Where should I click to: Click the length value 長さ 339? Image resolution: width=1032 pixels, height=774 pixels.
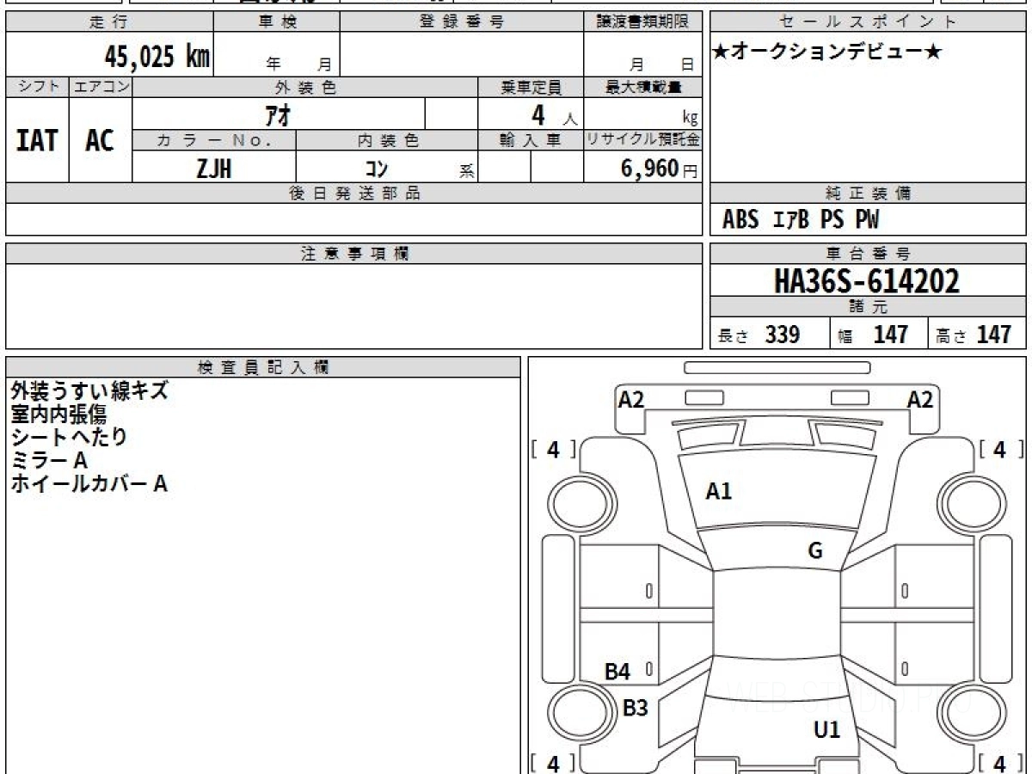pyautogui.click(x=759, y=335)
